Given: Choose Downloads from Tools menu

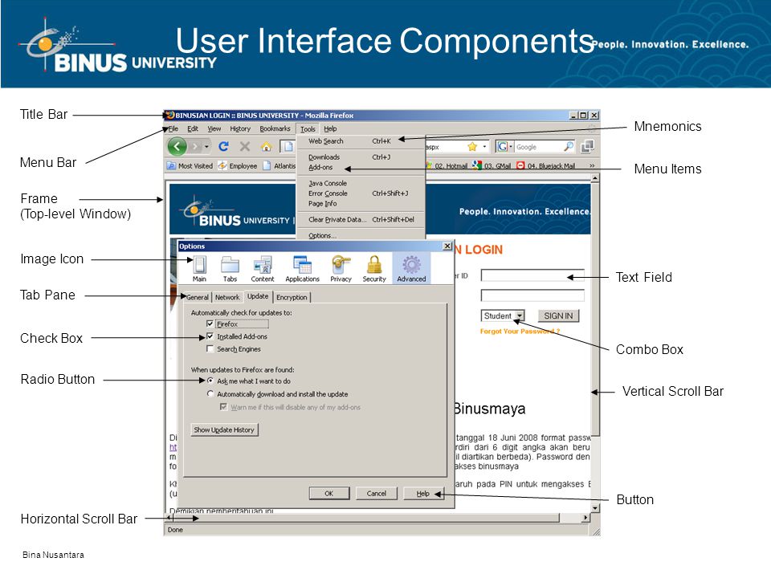Looking at the screenshot, I should tap(361, 157).
